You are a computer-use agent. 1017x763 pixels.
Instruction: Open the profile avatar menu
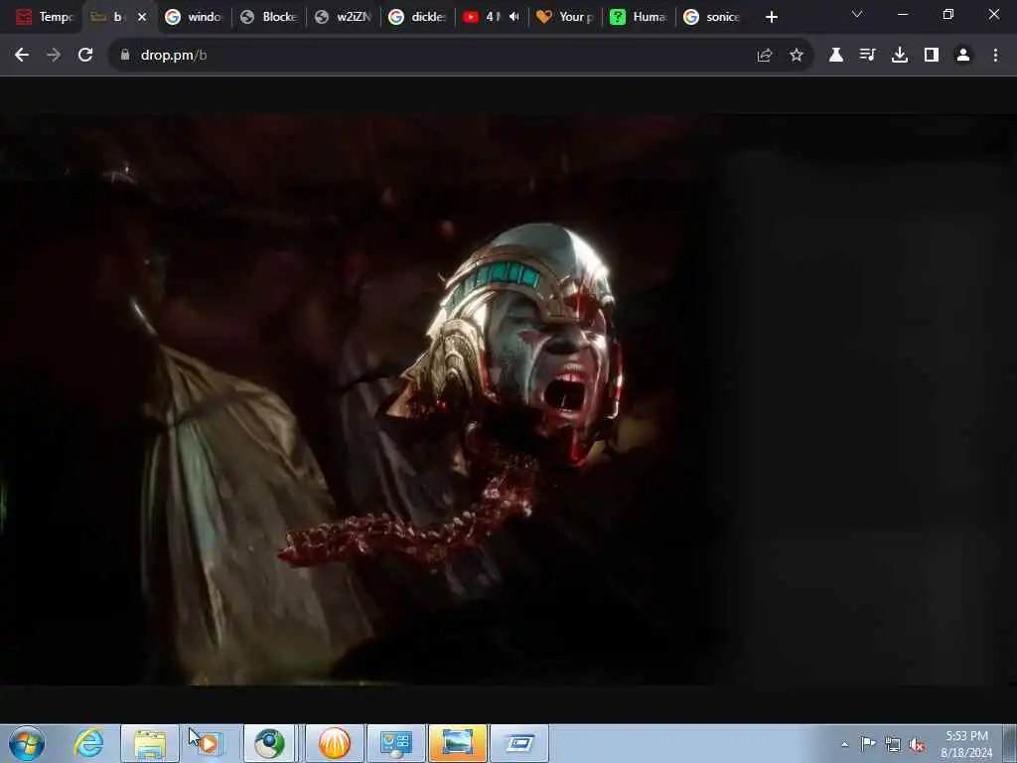963,56
